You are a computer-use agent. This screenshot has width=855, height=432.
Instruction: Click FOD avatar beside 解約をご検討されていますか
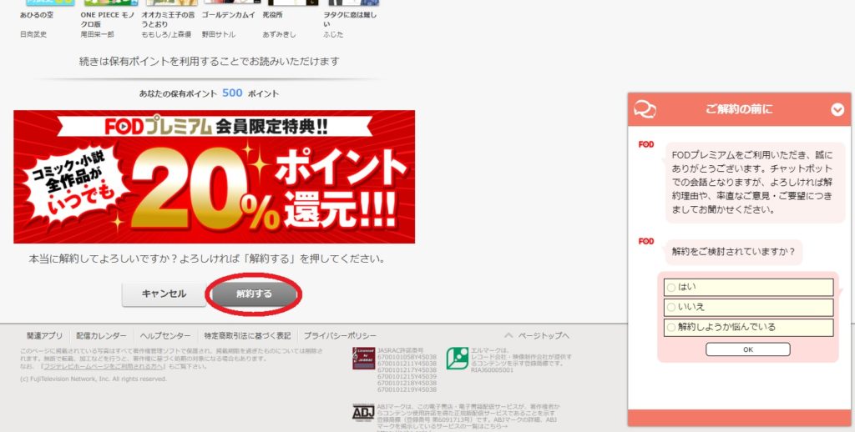646,241
